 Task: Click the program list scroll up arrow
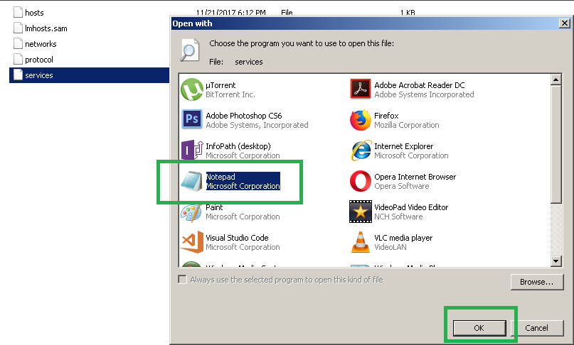tap(556, 80)
